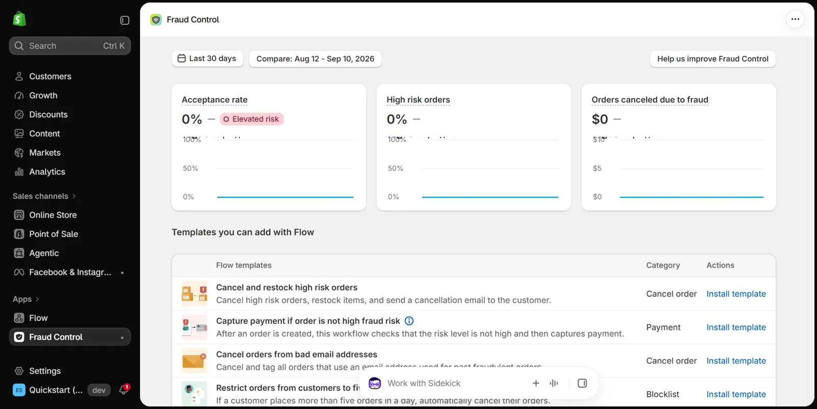This screenshot has height=409, width=817.
Task: Open Settings
Action: click(x=70, y=371)
